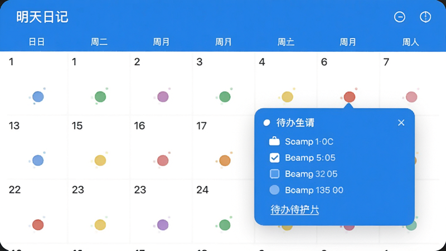Click the Beamg 32 05 entry text
This screenshot has height=251, width=446.
(311, 174)
